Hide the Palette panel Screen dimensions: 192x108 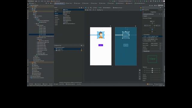point(83,8)
